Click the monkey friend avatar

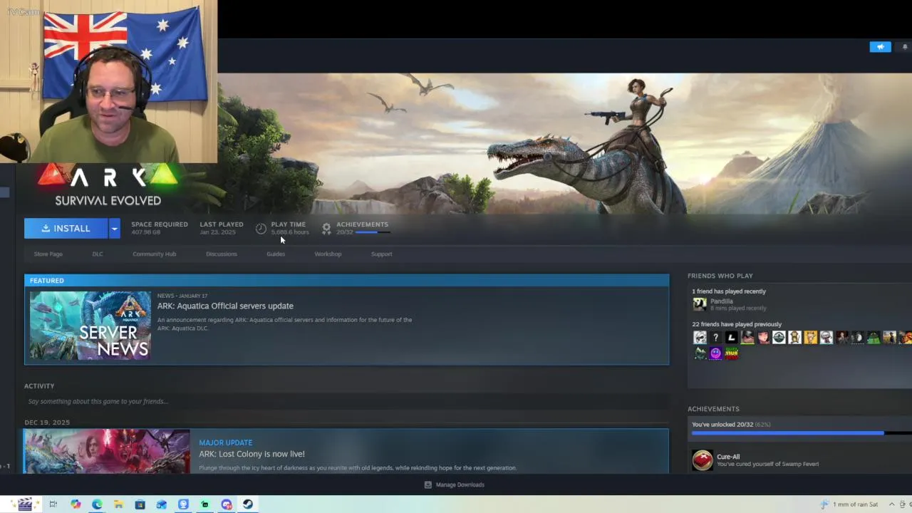point(794,338)
